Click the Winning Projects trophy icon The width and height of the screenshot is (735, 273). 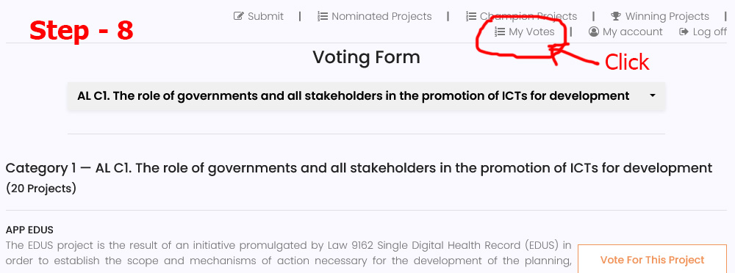pyautogui.click(x=615, y=16)
